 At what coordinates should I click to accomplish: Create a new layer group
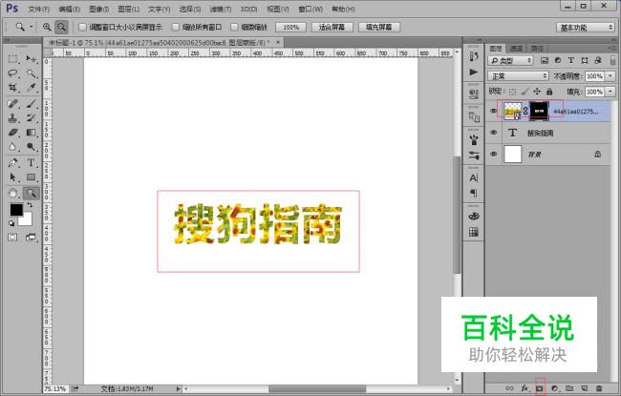coord(569,388)
